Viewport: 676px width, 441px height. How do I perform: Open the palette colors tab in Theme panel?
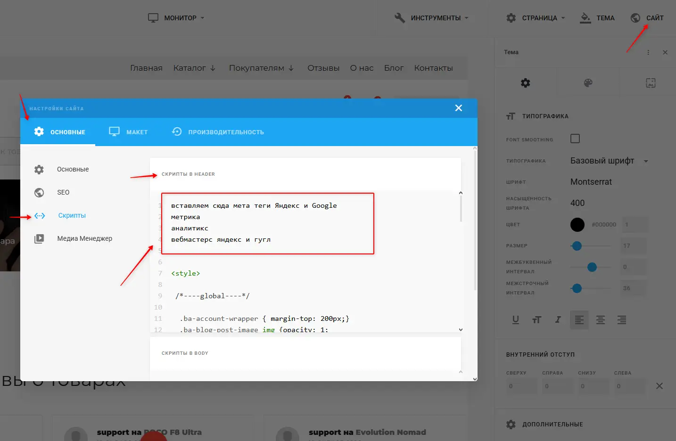pyautogui.click(x=588, y=83)
